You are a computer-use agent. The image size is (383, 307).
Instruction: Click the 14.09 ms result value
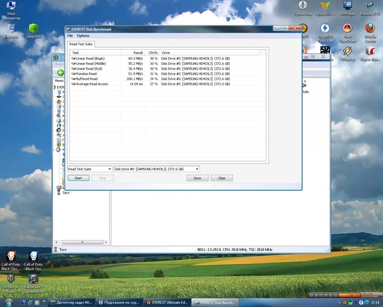[x=136, y=84]
